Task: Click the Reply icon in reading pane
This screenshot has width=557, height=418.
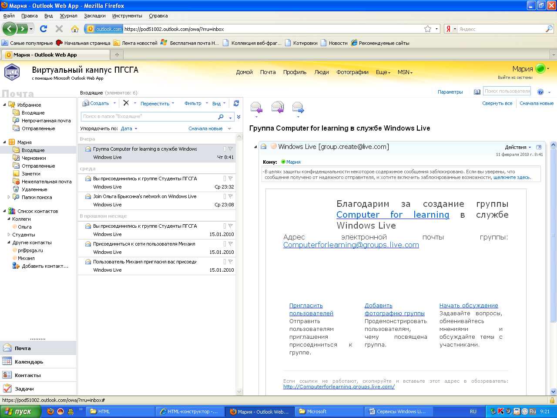Action: [256, 107]
